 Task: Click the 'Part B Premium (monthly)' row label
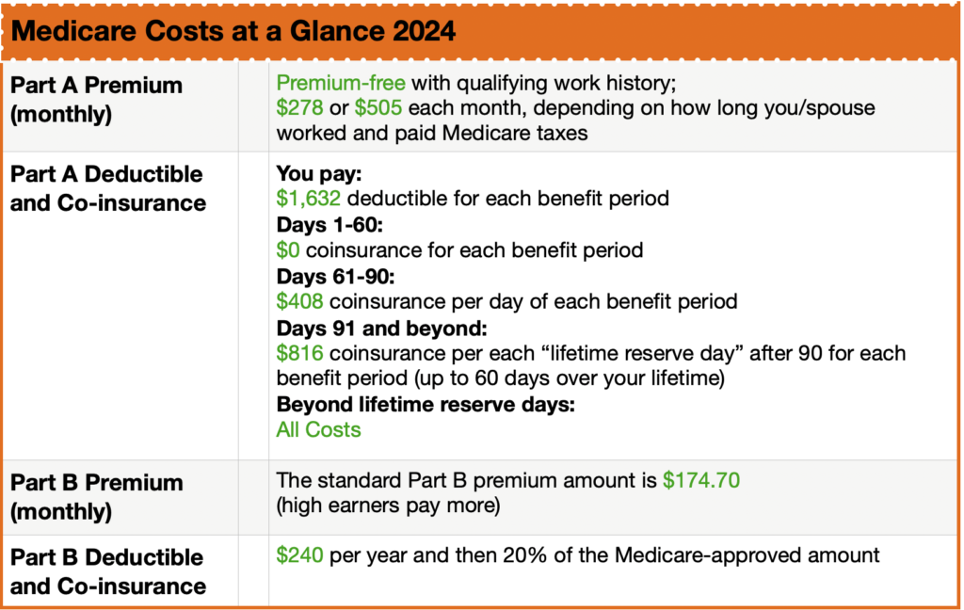tap(95, 496)
